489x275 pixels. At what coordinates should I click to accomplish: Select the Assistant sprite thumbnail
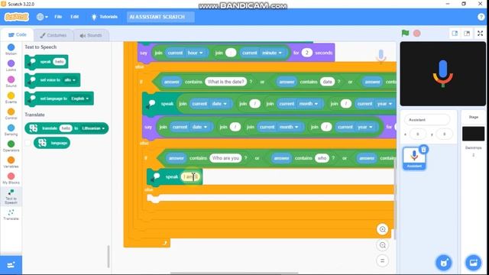[414, 158]
